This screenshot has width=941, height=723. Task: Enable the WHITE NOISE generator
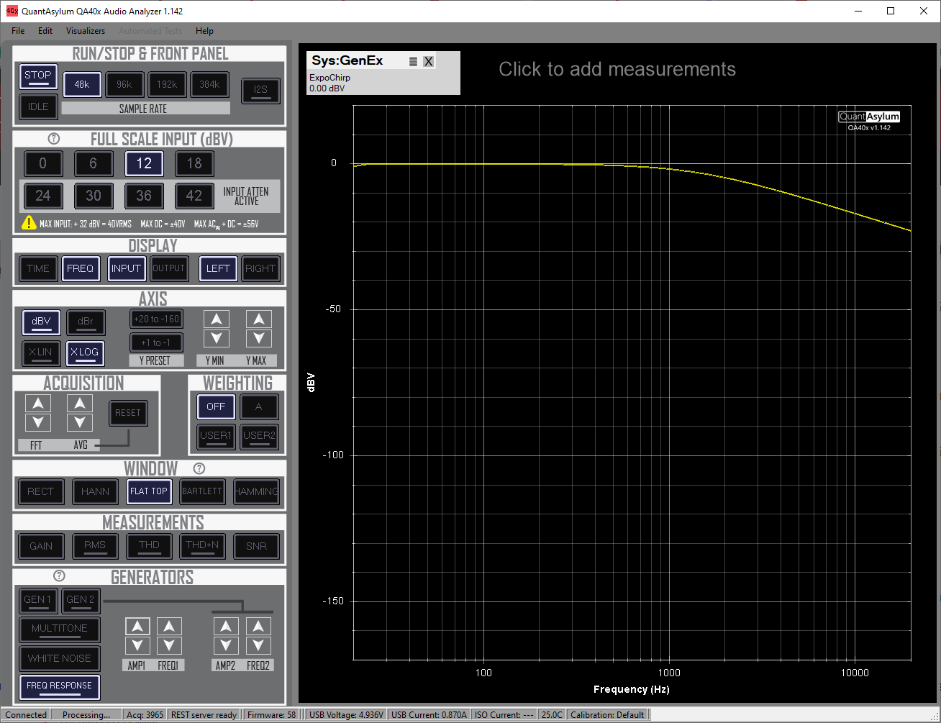tap(60, 658)
